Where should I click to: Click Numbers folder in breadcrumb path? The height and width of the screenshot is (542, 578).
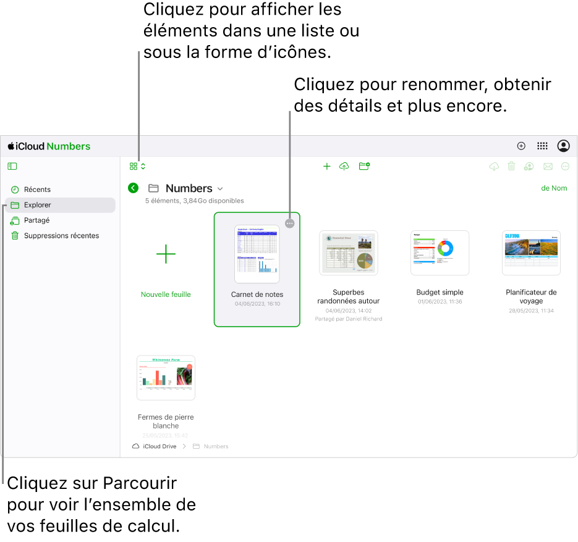211,446
